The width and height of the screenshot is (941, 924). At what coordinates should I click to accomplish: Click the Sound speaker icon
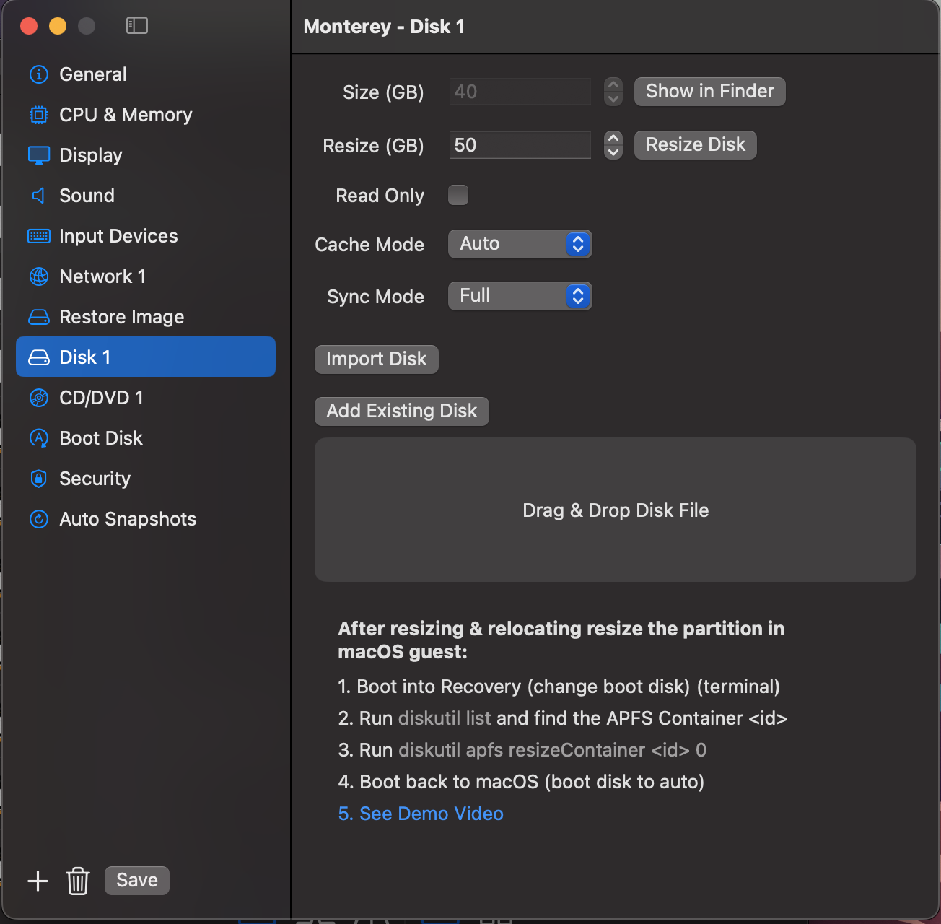click(x=39, y=196)
